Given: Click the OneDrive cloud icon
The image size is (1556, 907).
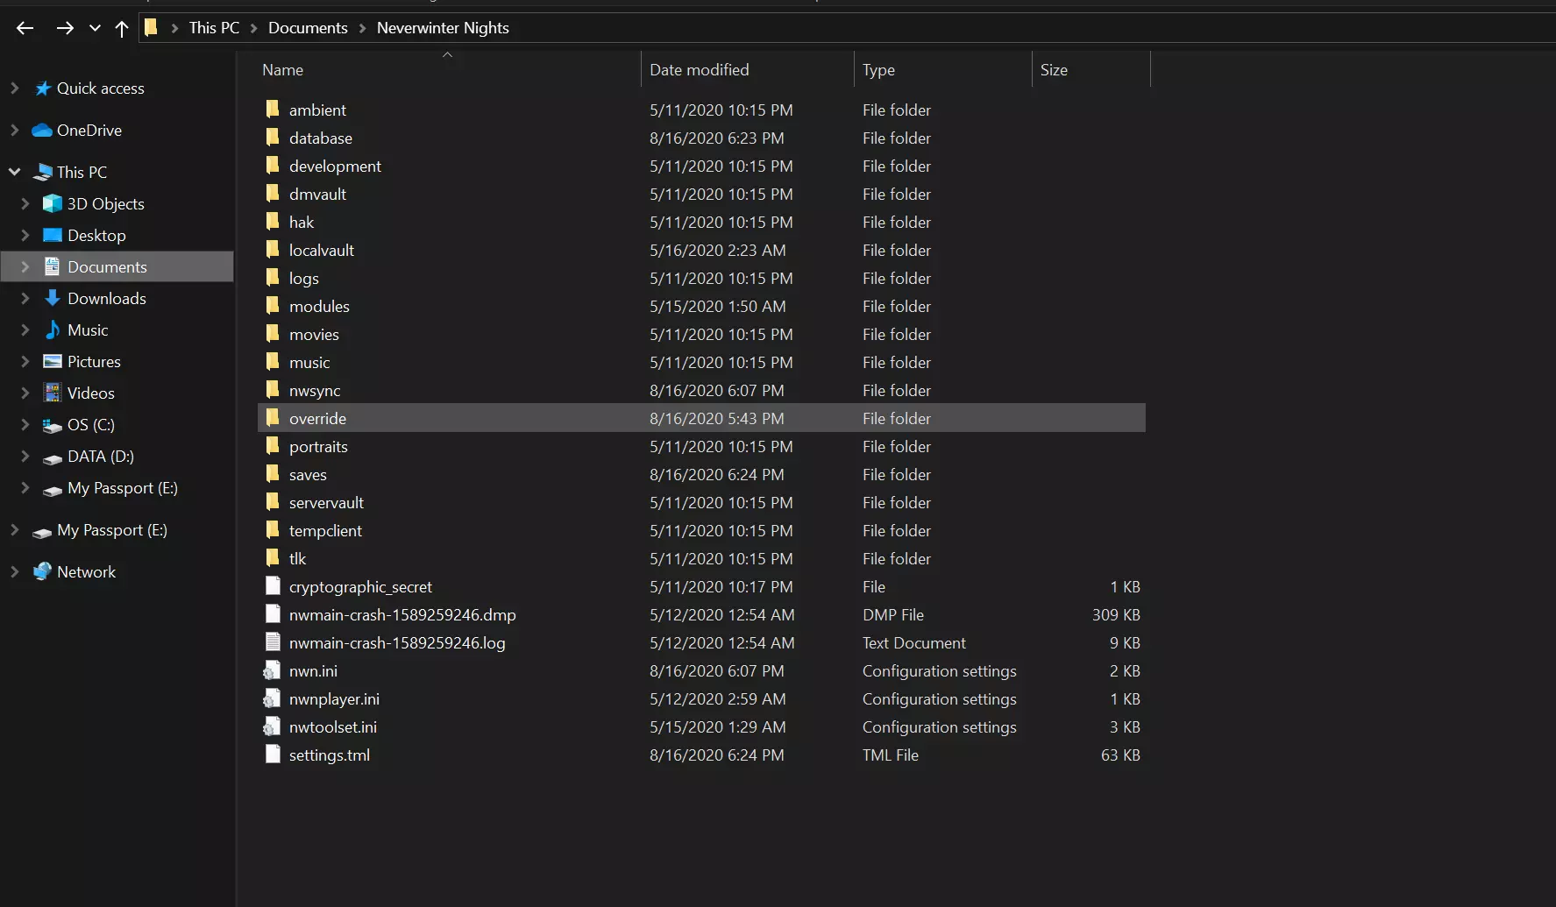Looking at the screenshot, I should pos(42,131).
